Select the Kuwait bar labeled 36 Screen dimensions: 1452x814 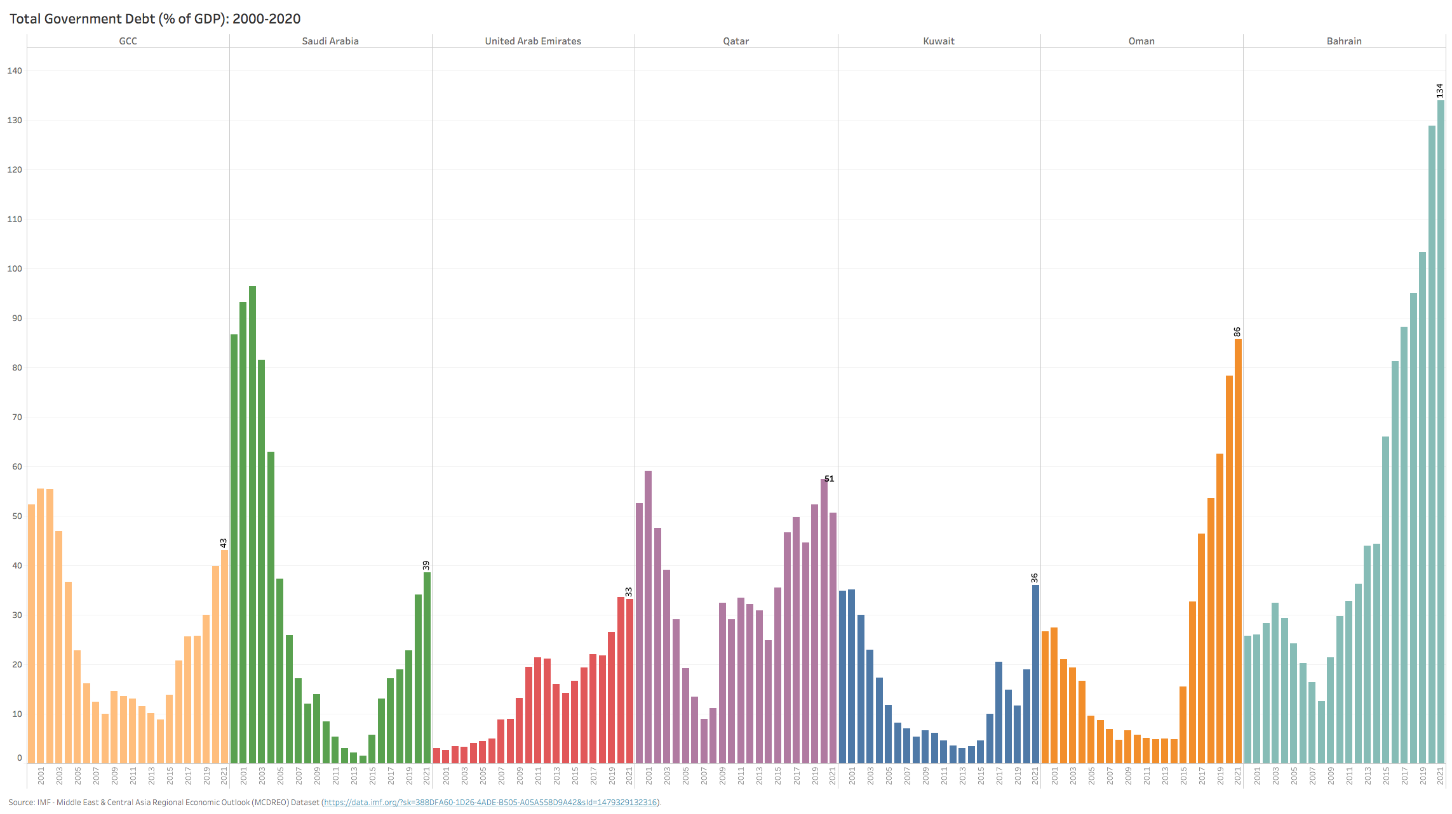click(x=1035, y=674)
